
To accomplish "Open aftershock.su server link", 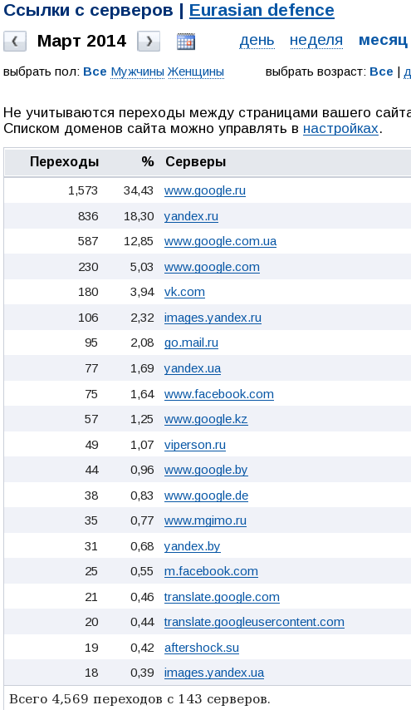I will (x=202, y=648).
